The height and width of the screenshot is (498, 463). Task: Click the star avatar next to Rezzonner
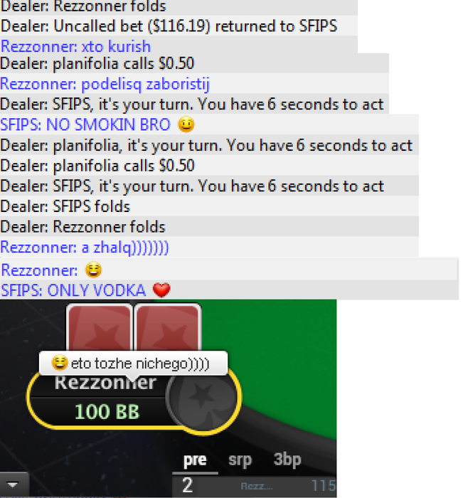pyautogui.click(x=202, y=397)
